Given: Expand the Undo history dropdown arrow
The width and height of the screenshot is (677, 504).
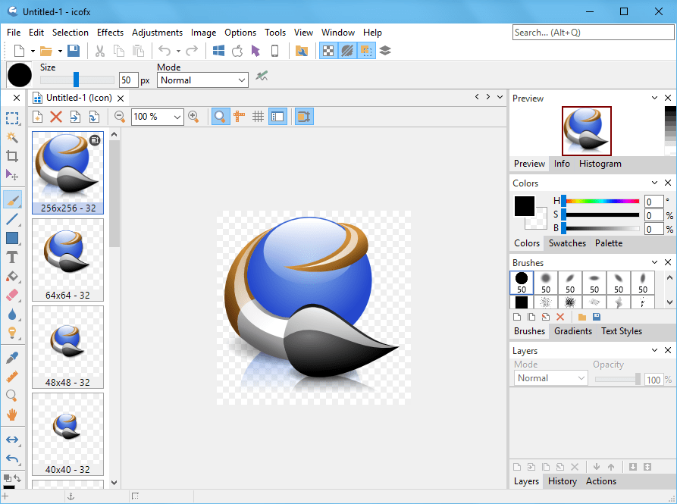Looking at the screenshot, I should click(x=178, y=52).
